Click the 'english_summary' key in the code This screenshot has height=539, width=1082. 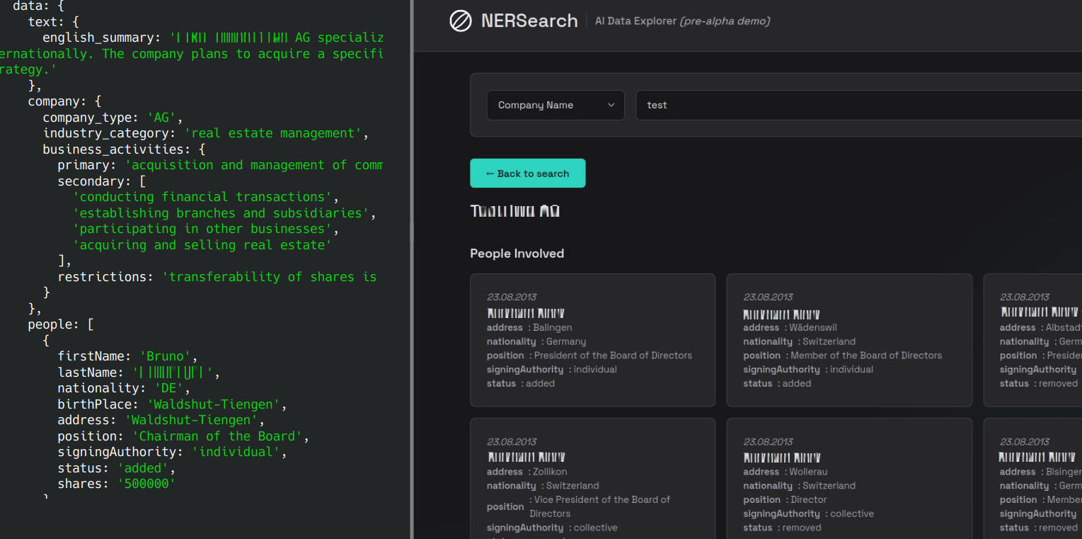(98, 38)
